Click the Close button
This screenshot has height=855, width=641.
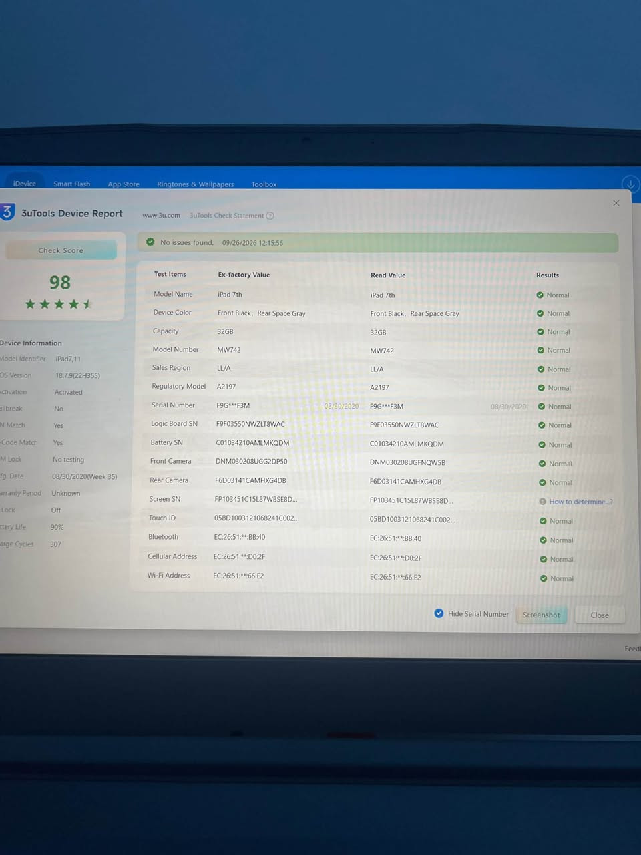[600, 615]
